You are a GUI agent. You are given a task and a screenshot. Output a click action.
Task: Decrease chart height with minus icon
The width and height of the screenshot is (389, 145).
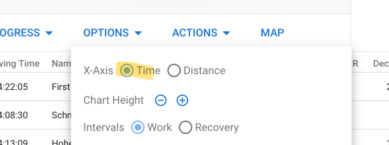coord(161,100)
